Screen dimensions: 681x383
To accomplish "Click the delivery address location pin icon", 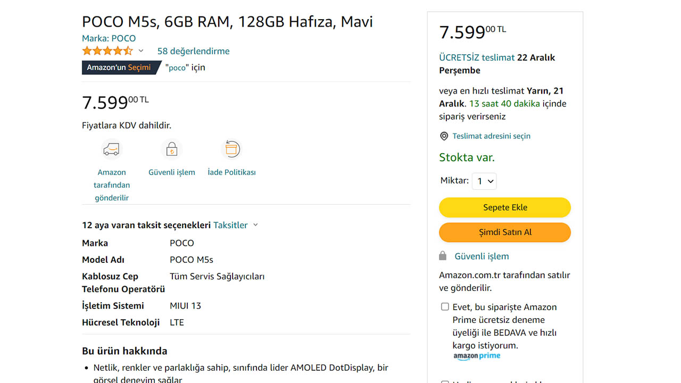I will coord(444,136).
